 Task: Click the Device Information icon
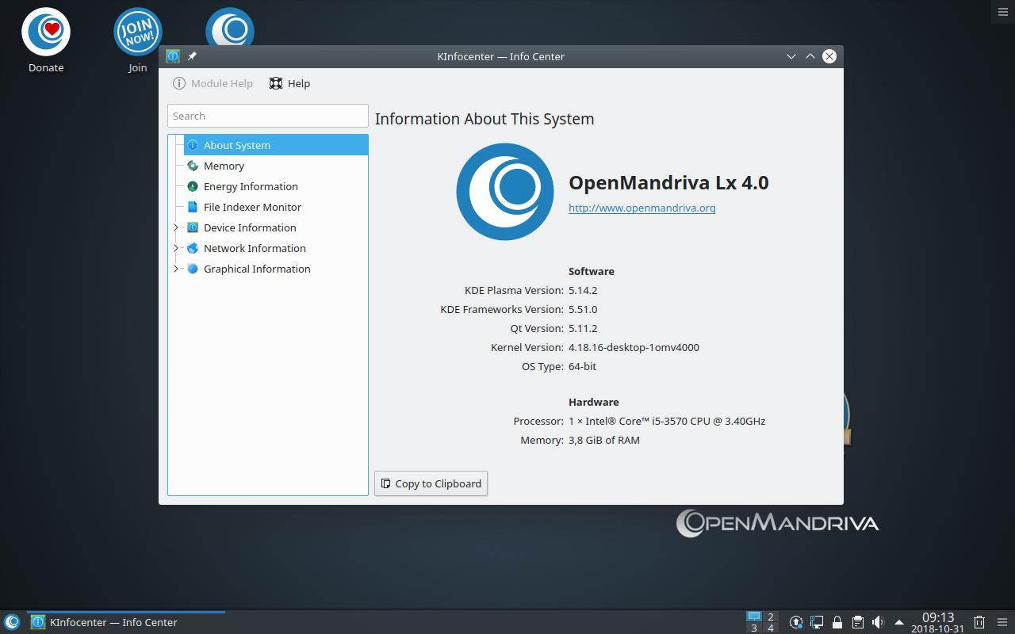pos(192,227)
